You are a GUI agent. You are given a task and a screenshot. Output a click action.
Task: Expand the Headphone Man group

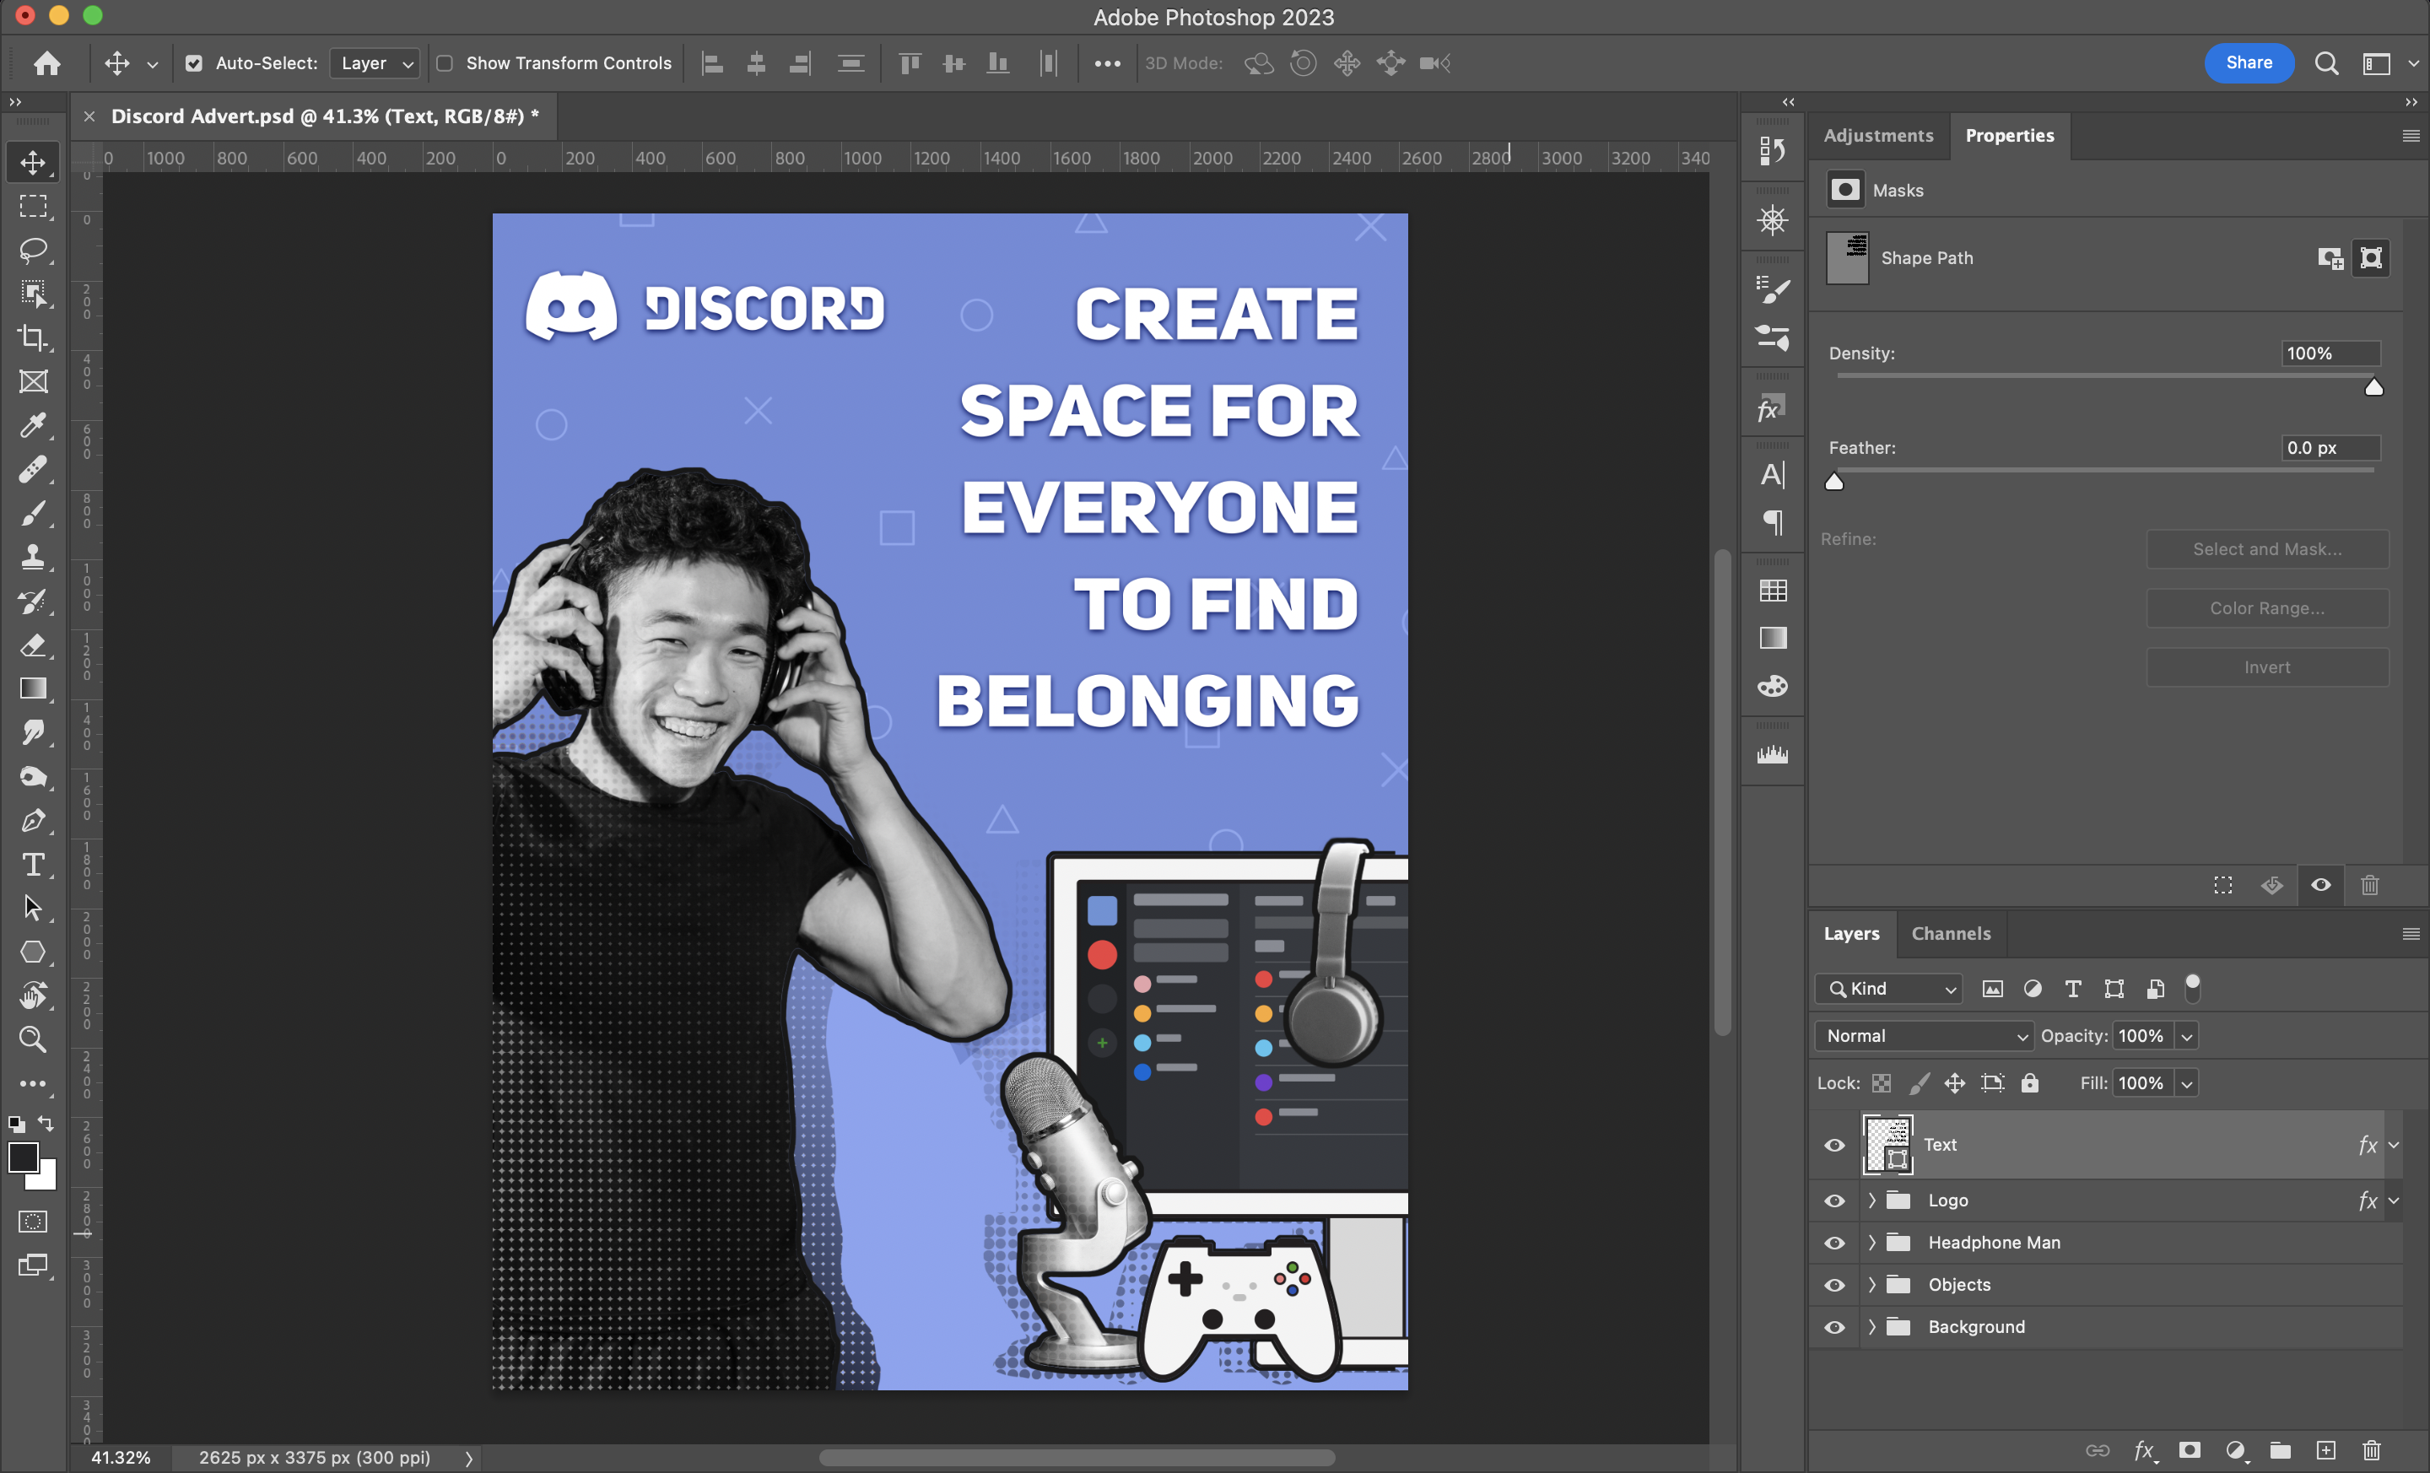point(1871,1243)
